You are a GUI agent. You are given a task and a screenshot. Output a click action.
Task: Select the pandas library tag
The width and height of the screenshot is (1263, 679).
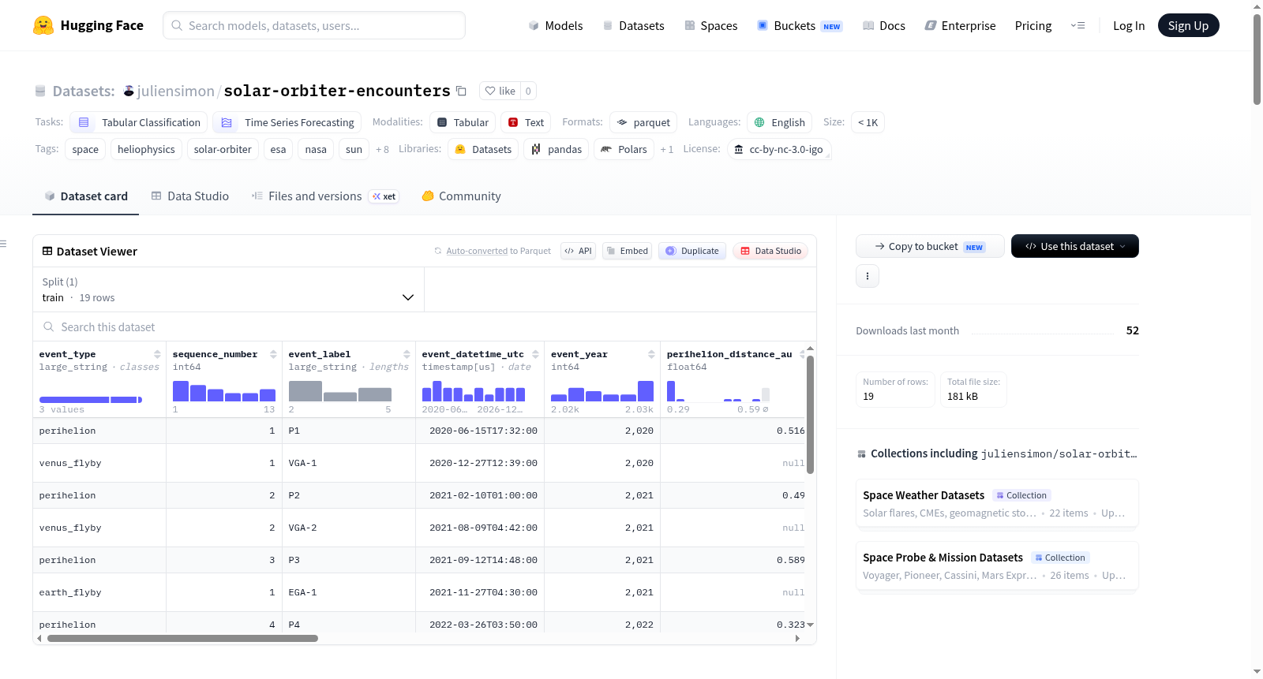[557, 149]
